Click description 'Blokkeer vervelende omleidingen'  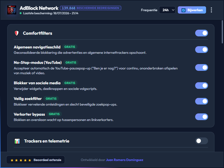[x=66, y=104]
